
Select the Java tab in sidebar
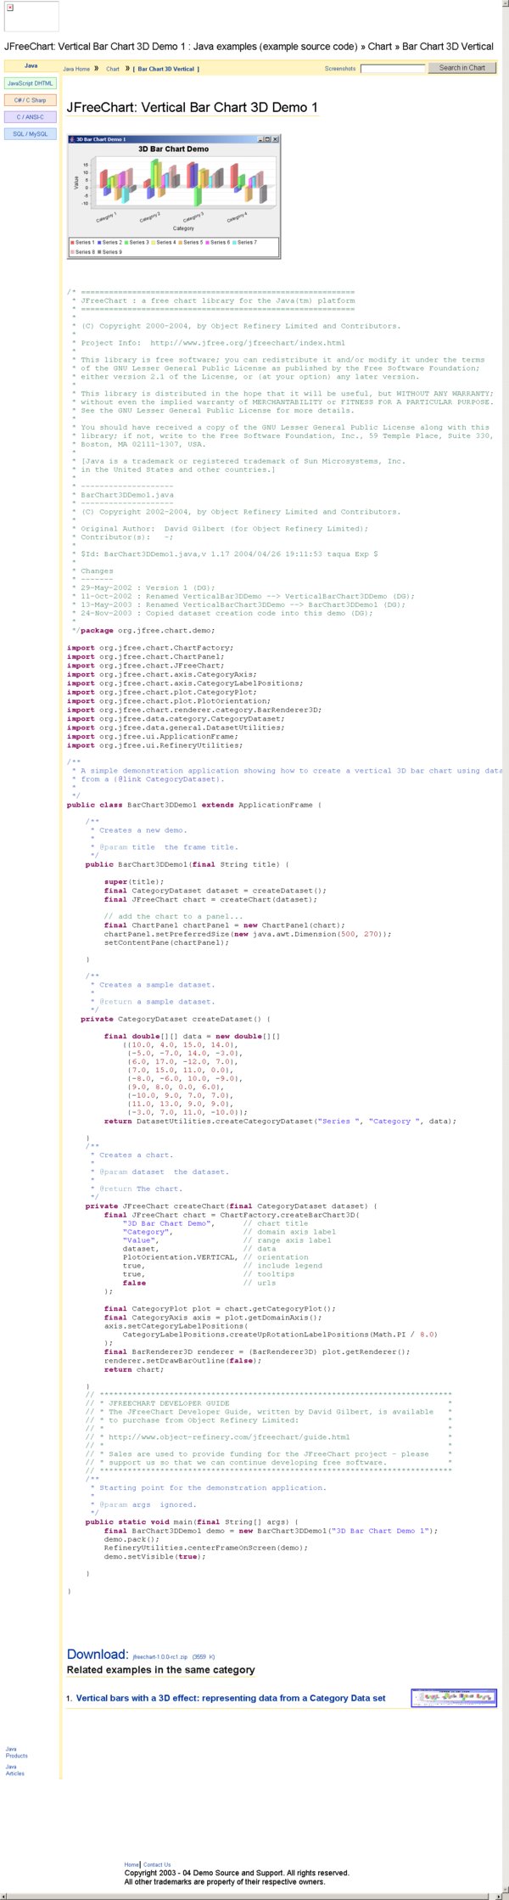coord(31,65)
